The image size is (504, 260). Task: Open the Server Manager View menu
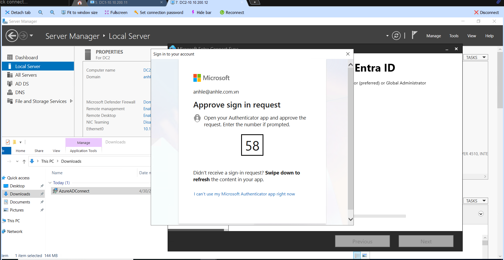click(x=472, y=36)
